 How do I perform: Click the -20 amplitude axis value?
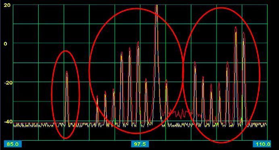point(8,83)
